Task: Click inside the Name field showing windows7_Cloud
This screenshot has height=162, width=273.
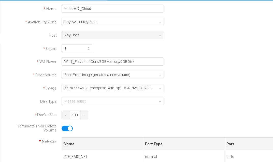Action: click(112, 8)
